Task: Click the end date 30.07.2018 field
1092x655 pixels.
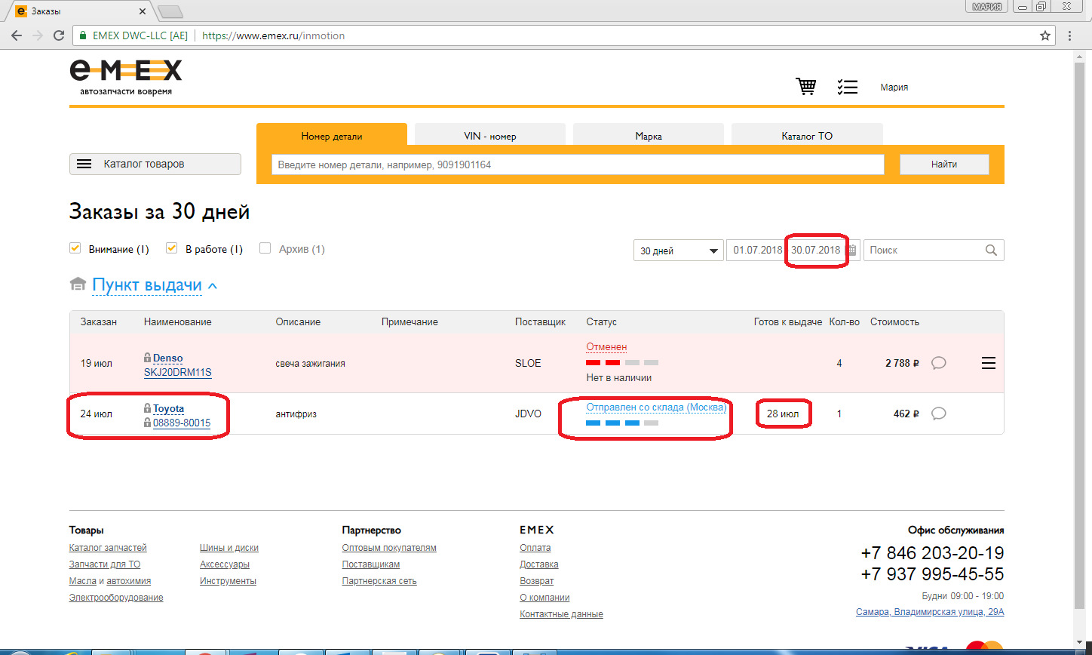Action: (x=816, y=251)
